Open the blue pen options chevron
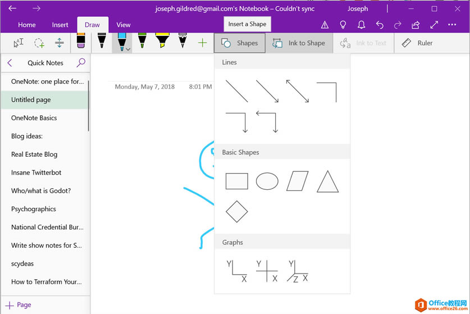The image size is (470, 314). (128, 49)
